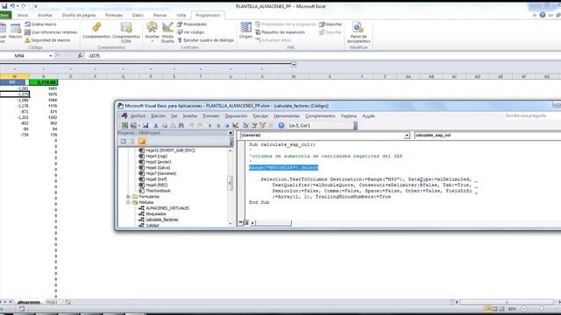Open the (General) object dropdown
Viewport: 561px width, 315px height.
click(x=407, y=136)
